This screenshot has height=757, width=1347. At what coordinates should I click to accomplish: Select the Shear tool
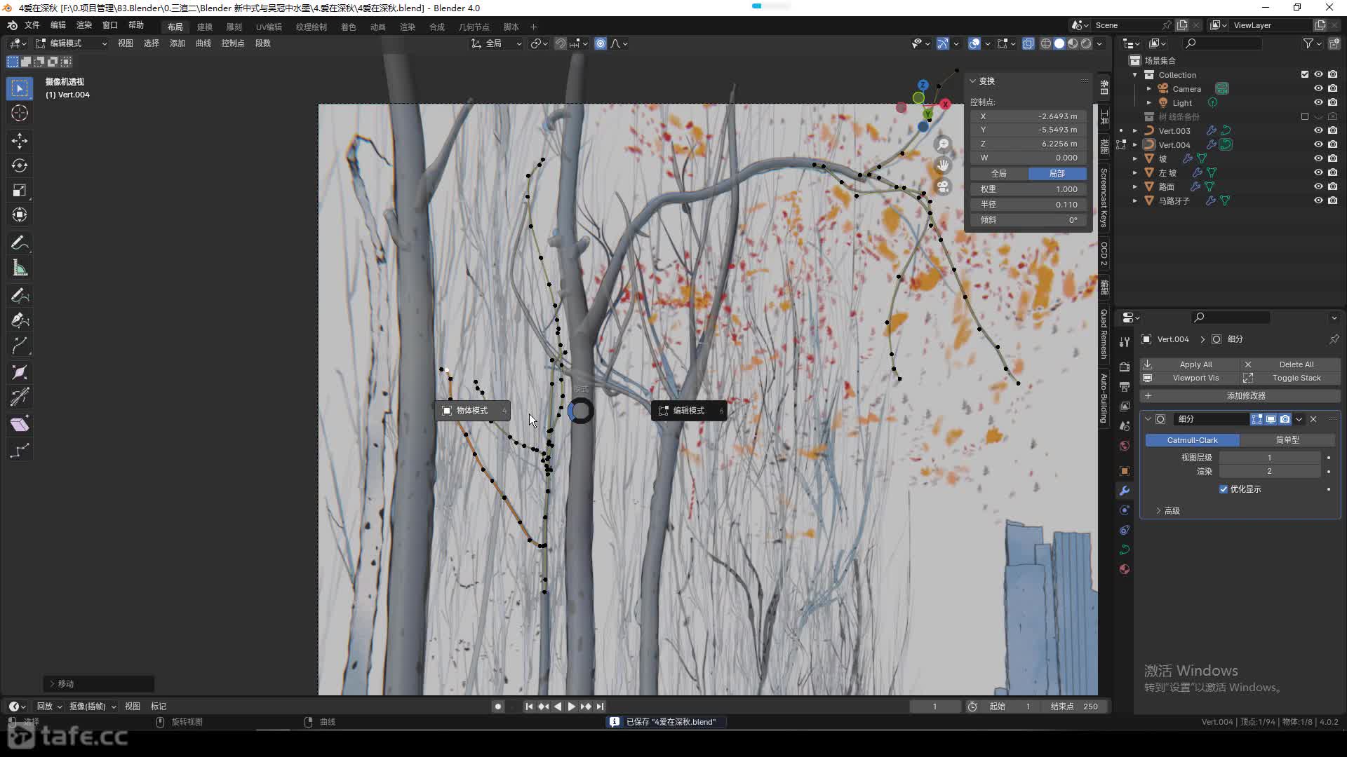click(x=20, y=424)
